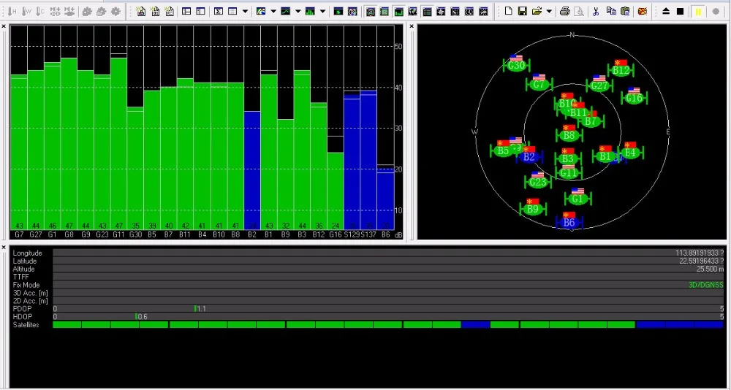The width and height of the screenshot is (731, 390).
Task: Click the PDOP bar showing 1.1
Action: 388,308
